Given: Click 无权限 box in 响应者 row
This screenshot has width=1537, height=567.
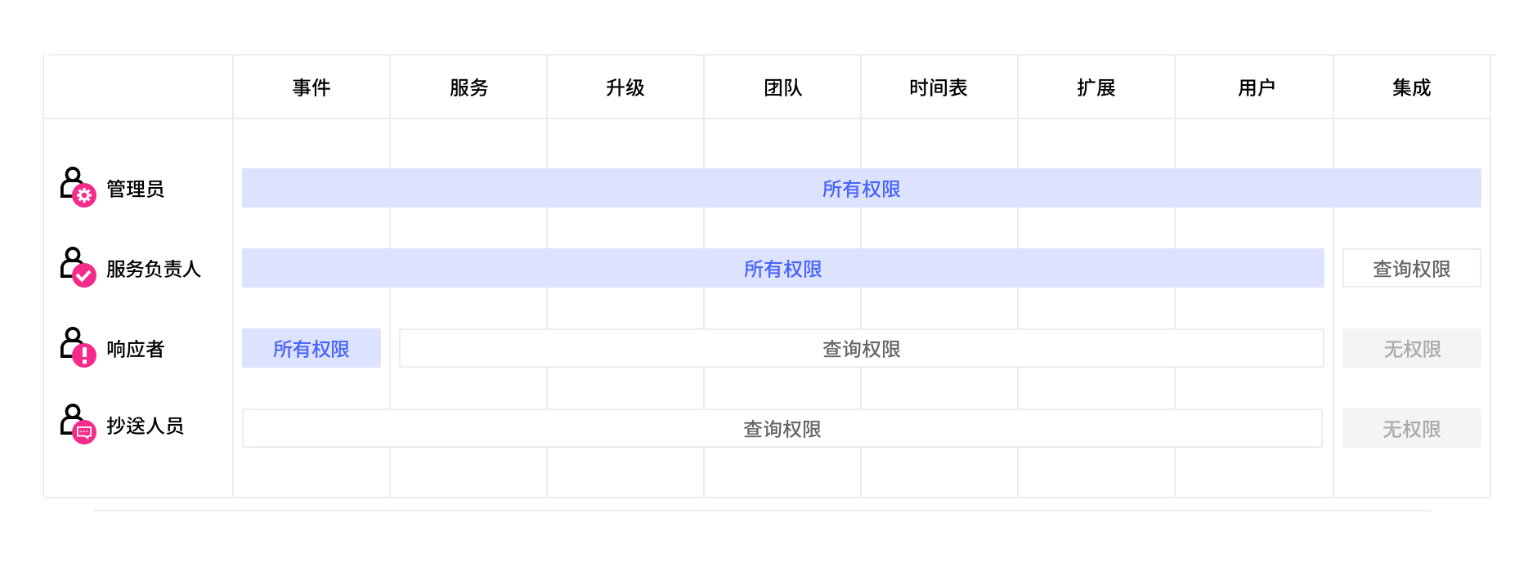Looking at the screenshot, I should tap(1411, 349).
